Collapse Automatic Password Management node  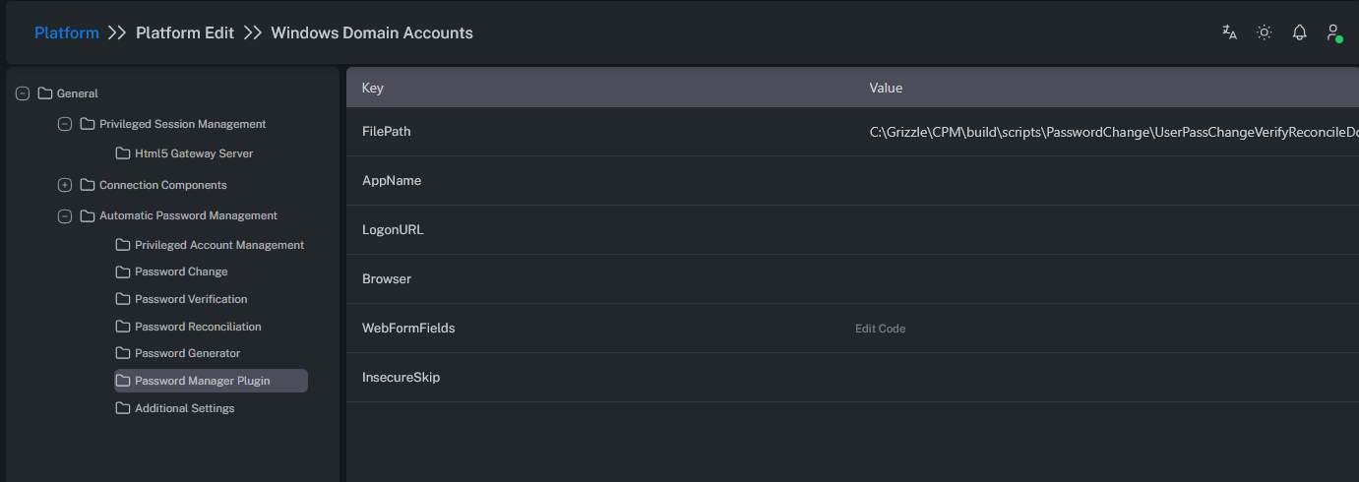coord(65,215)
